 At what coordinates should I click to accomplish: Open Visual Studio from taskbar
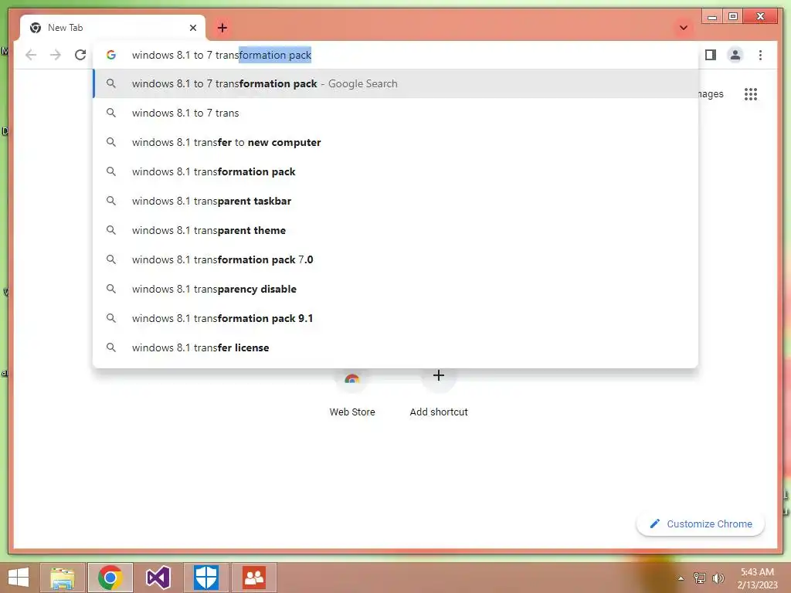(x=158, y=578)
